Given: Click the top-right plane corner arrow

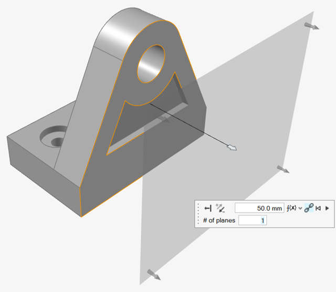Looking at the screenshot, I should coord(312,26).
